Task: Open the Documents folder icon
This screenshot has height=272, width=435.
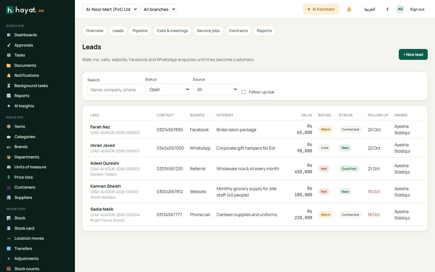Action: 9,66
